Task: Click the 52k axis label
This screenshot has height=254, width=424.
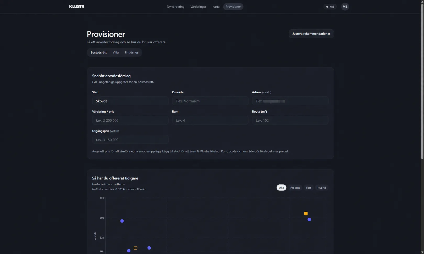Action: click(x=102, y=238)
